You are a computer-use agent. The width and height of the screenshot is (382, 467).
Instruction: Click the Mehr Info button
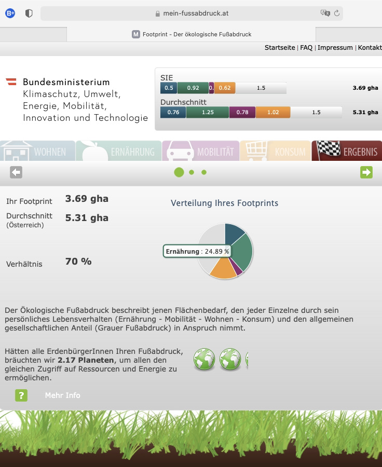tap(62, 395)
